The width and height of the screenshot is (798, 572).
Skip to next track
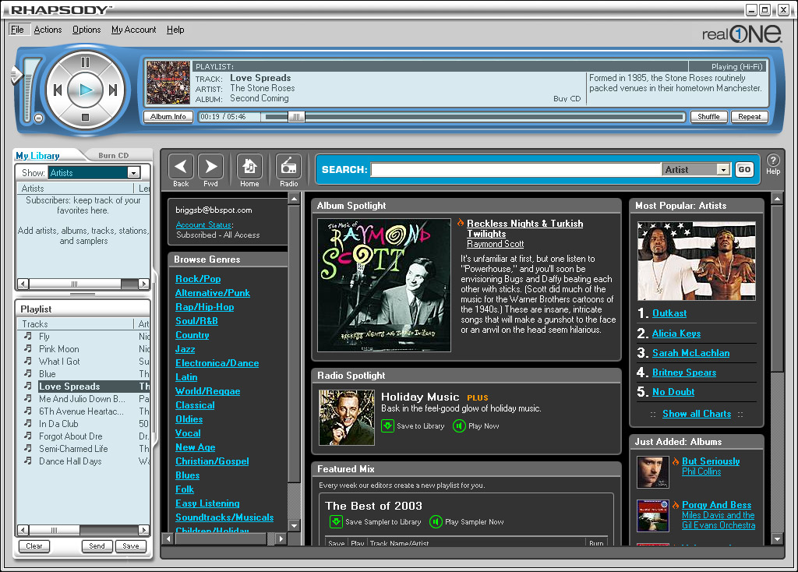113,90
